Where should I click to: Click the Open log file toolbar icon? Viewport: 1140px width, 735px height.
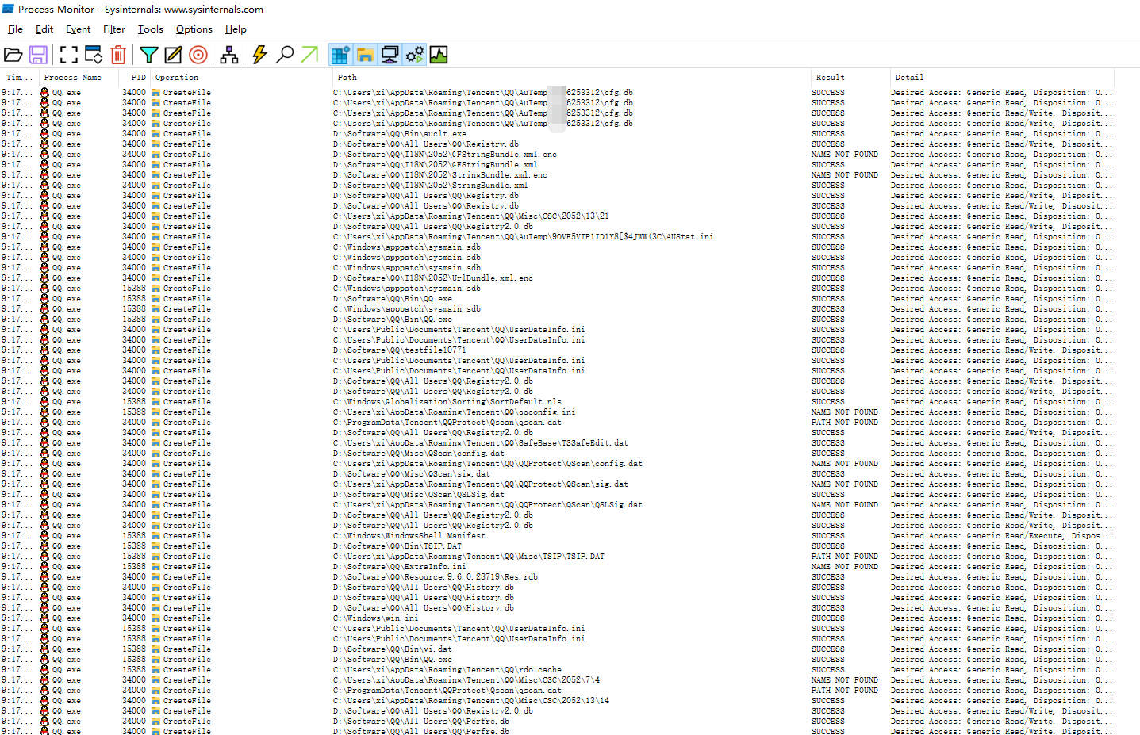click(x=13, y=55)
